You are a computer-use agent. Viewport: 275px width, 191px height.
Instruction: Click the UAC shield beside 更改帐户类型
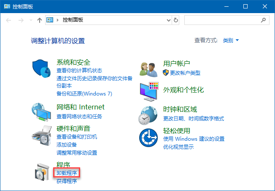point(166,73)
